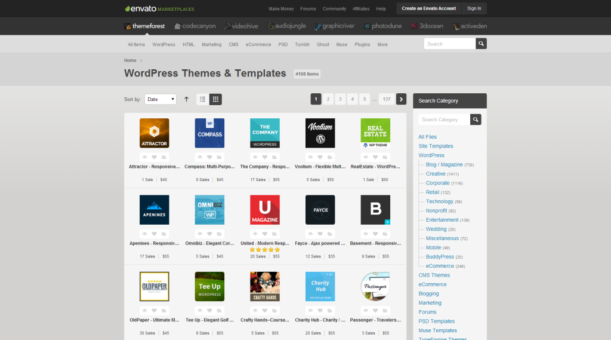
Task: Open the Attractor theme thumbnail
Action: click(x=155, y=133)
